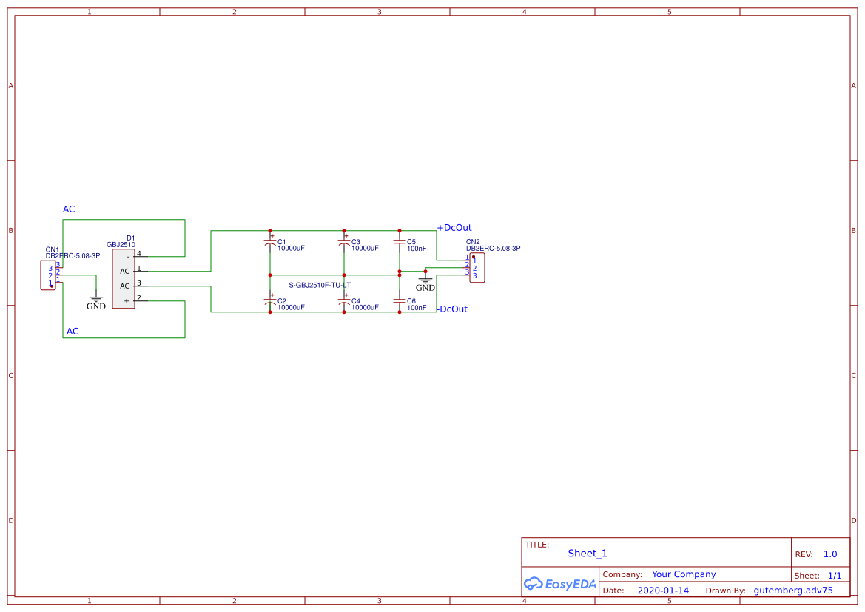The height and width of the screenshot is (612, 865).
Task: Click the CN2 output connector symbol
Action: (477, 268)
